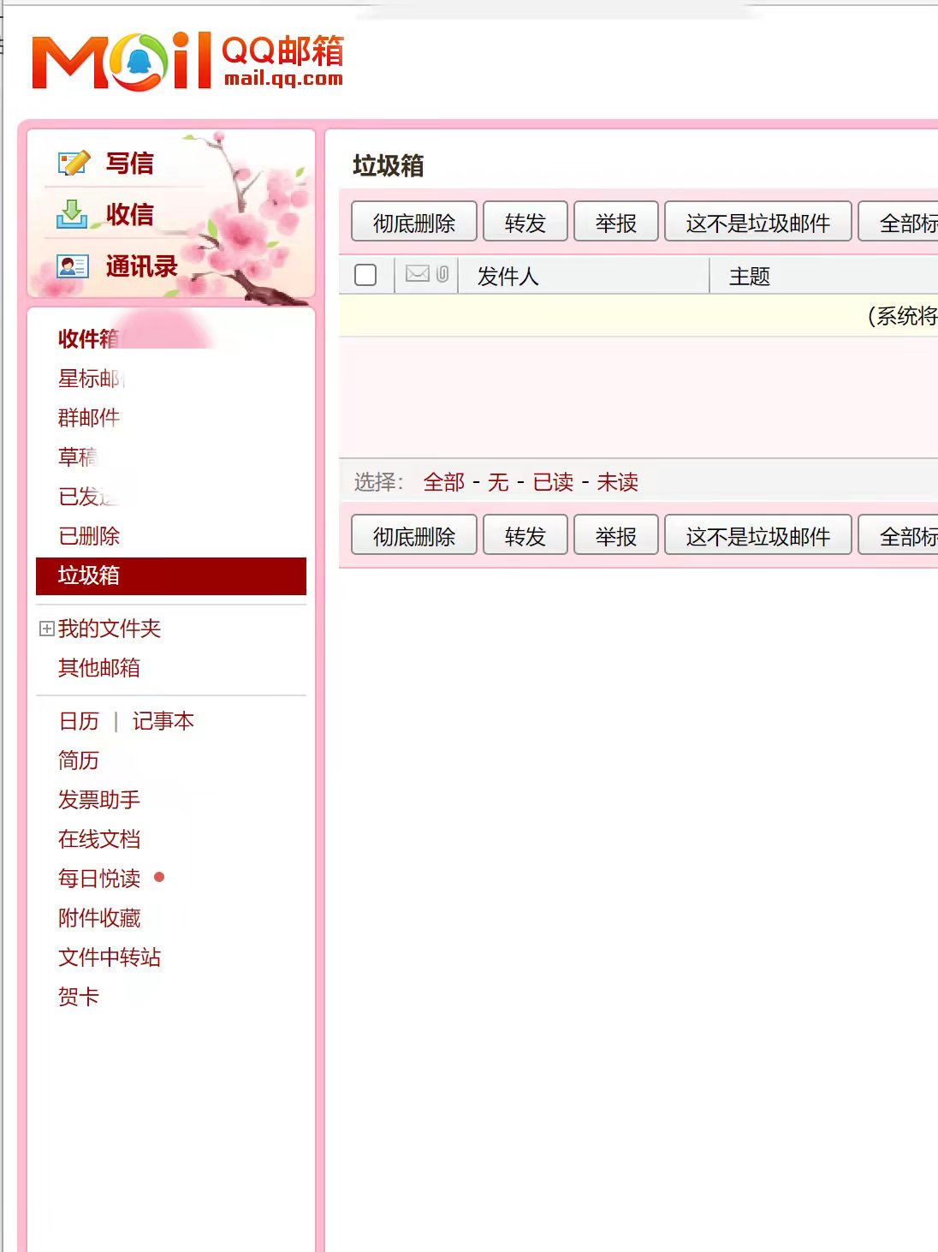
Task: Click the QQ Mail logo
Action: pyautogui.click(x=188, y=61)
